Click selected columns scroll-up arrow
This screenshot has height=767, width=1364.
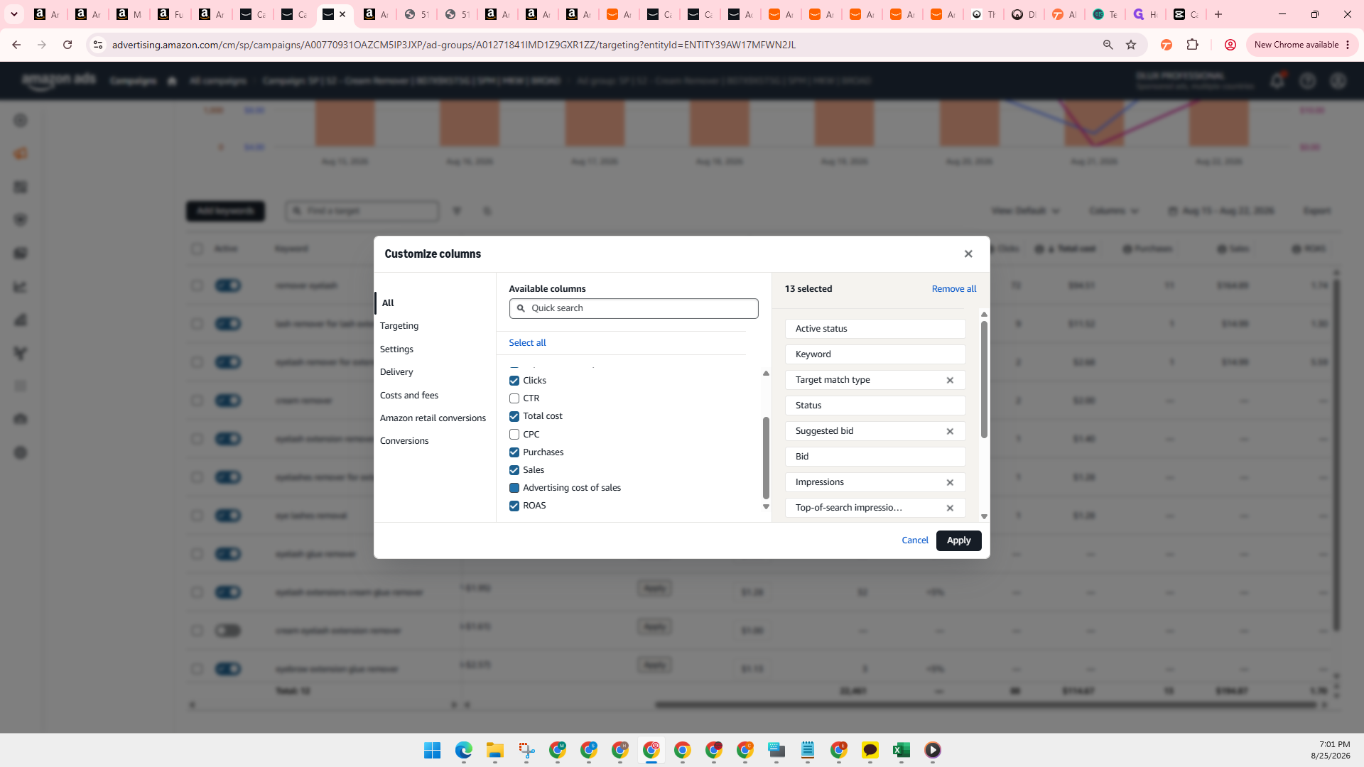984,314
